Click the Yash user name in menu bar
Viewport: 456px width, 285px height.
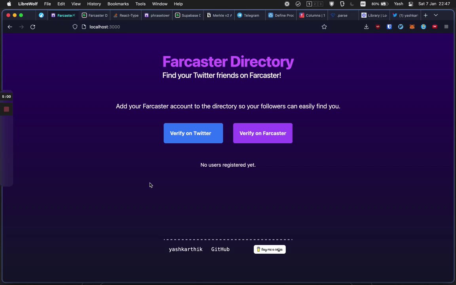(x=399, y=4)
